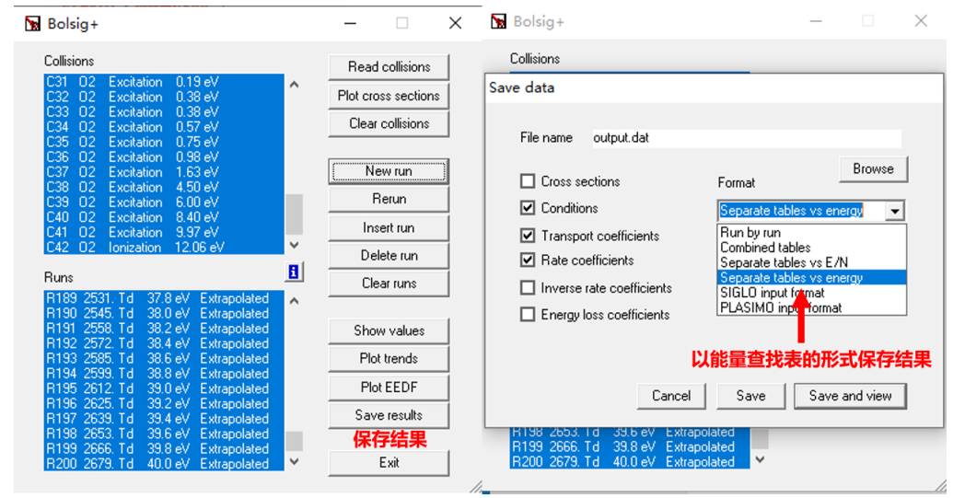The width and height of the screenshot is (953, 498).
Task: Select run R199 2666. Td in right window
Action: coord(630,446)
